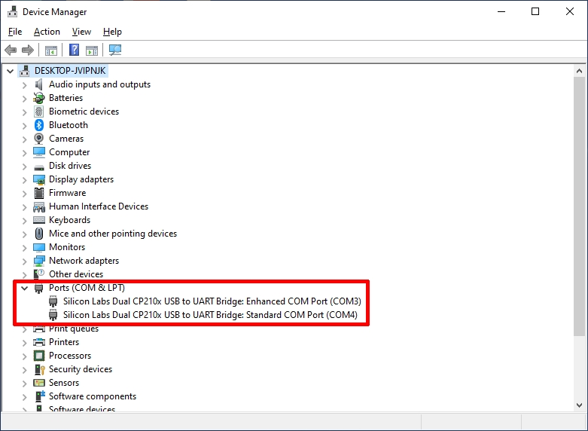The width and height of the screenshot is (588, 431).
Task: Open the File menu
Action: coord(15,32)
